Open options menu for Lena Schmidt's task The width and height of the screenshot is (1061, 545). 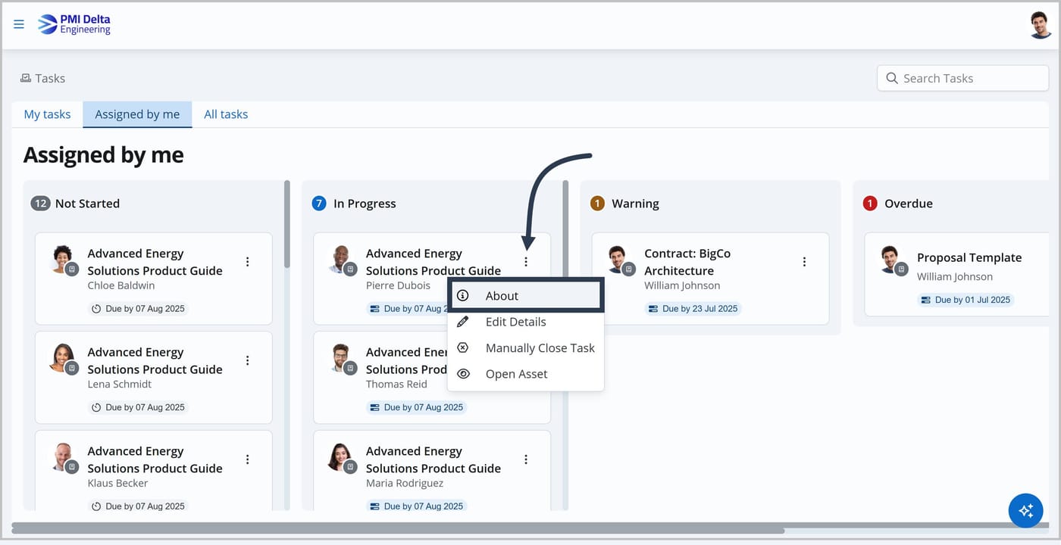click(x=247, y=360)
